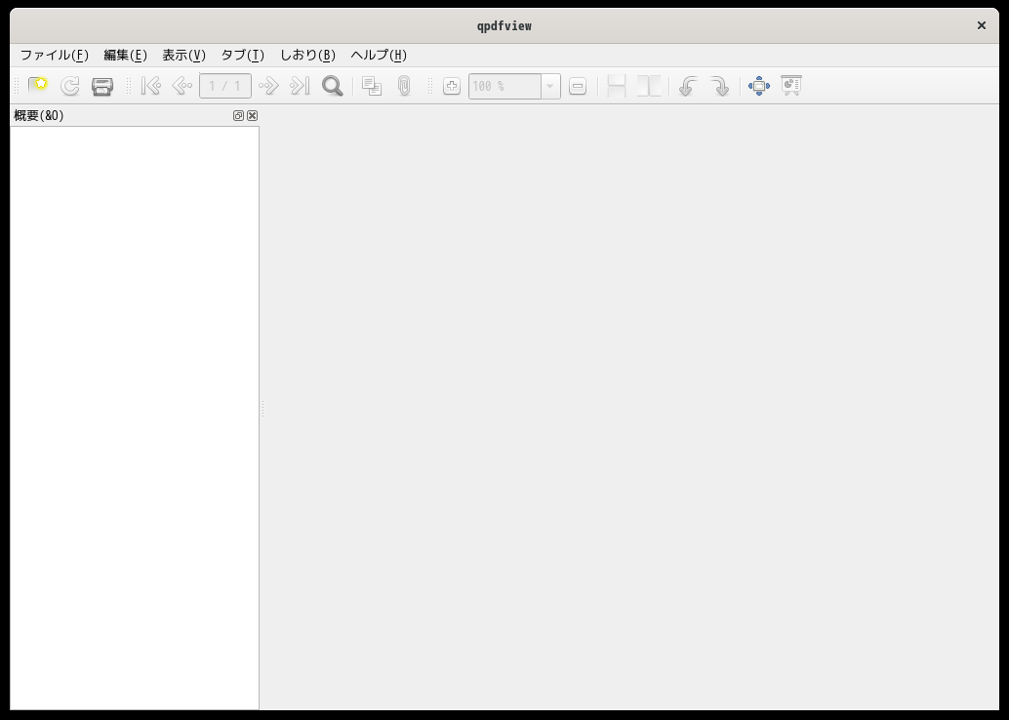Open Search with the magnifier icon
The image size is (1009, 720).
[332, 86]
